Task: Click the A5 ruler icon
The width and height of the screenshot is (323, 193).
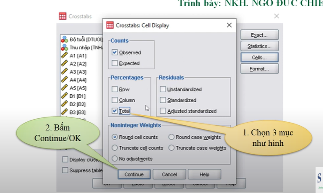Action: point(64,88)
